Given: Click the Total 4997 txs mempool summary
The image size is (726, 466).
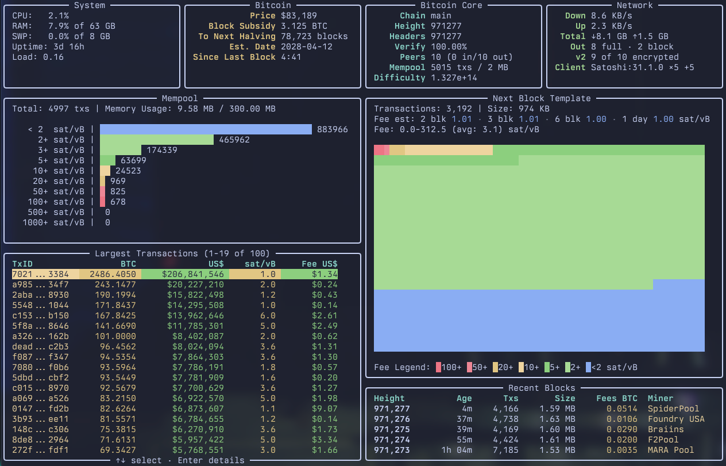Looking at the screenshot, I should coord(51,109).
